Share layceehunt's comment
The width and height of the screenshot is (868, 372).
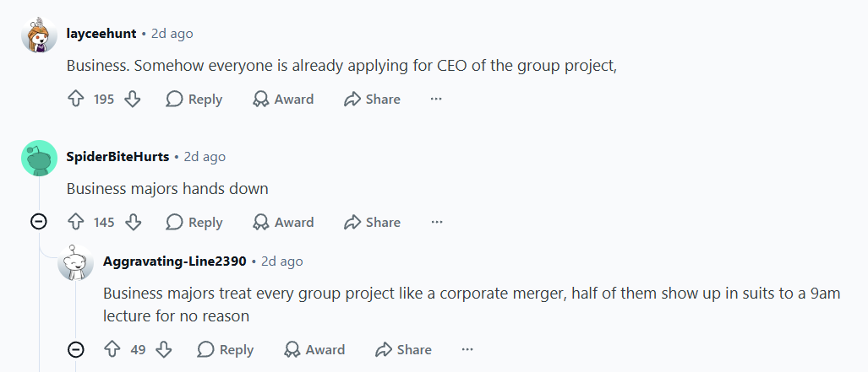click(x=372, y=100)
